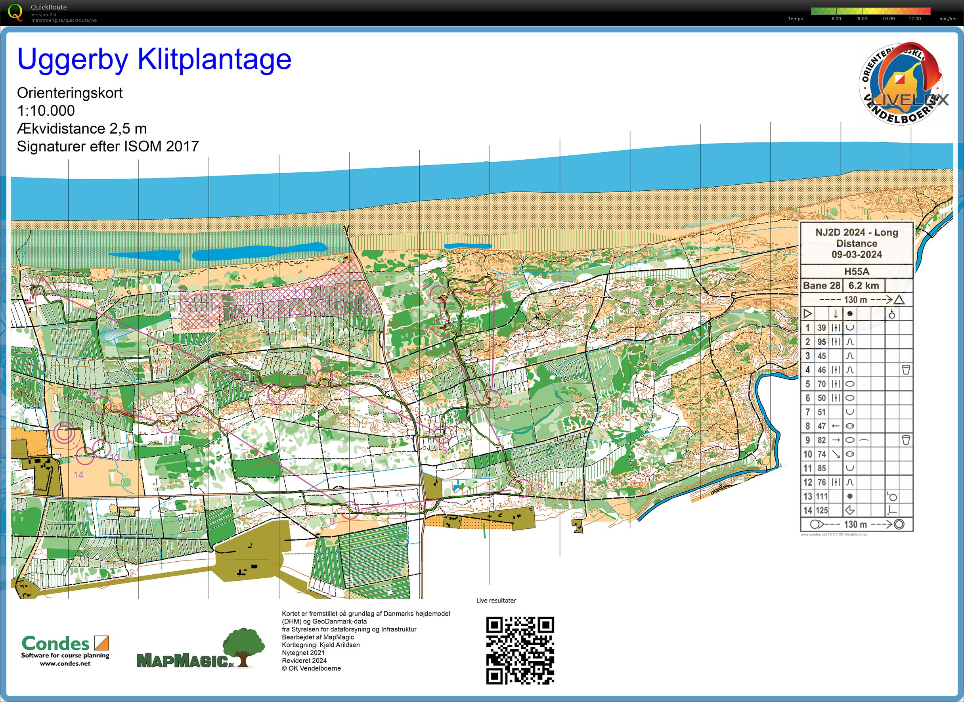Viewport: 964px width, 702px height.
Task: Click the H55A class cell
Action: tap(857, 271)
